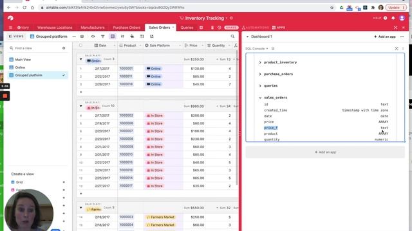The image size is (412, 231).
Task: Collapse the Farmers Market group
Action: (80, 208)
